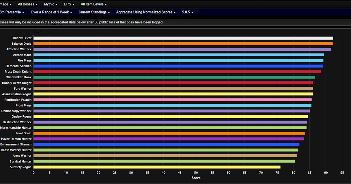Screen dimensions: 351x184
Task: Click the Demonology Warlock label
Action: click(x=16, y=111)
